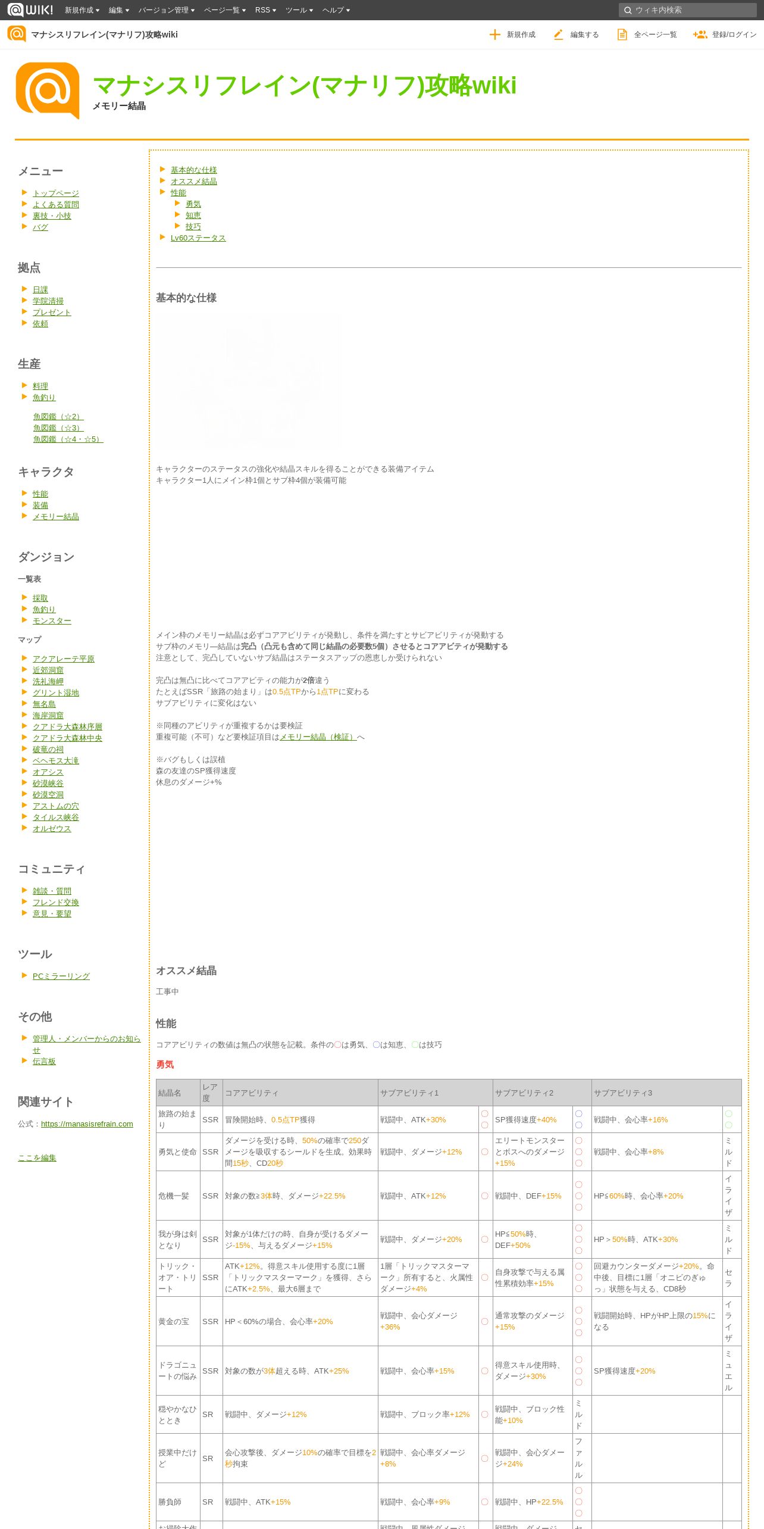Screen dimensions: 764x1529
Task: Open フレンド交換 link
Action: click(56, 903)
